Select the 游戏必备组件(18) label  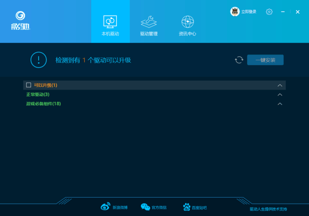pyautogui.click(x=43, y=104)
